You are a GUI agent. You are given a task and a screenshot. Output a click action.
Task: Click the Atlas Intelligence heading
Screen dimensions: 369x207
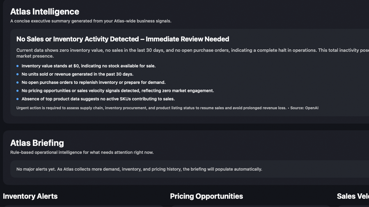coord(45,12)
